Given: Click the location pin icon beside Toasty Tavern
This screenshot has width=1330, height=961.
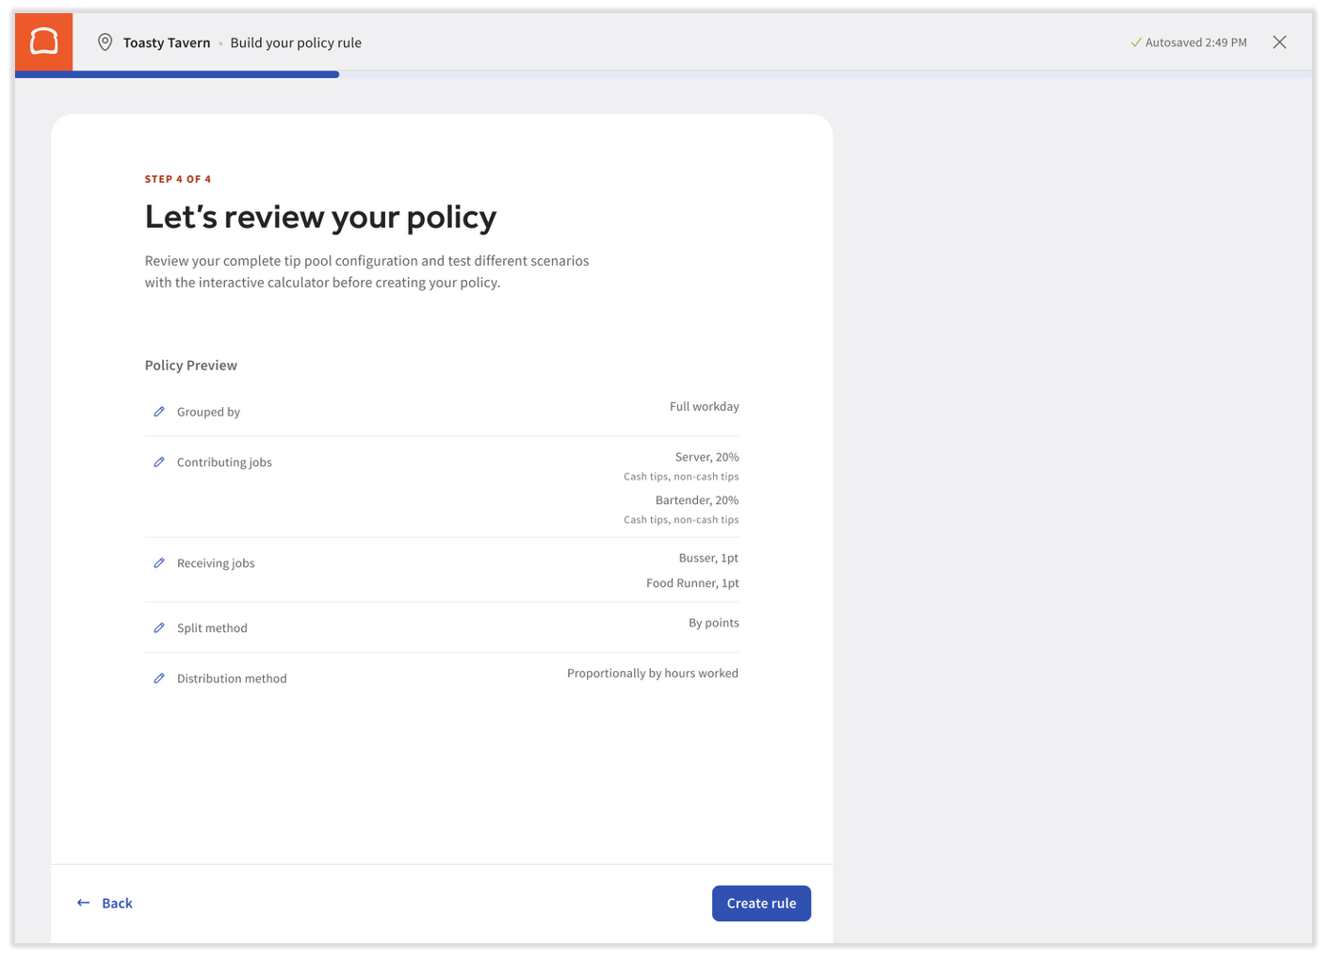Looking at the screenshot, I should (105, 42).
